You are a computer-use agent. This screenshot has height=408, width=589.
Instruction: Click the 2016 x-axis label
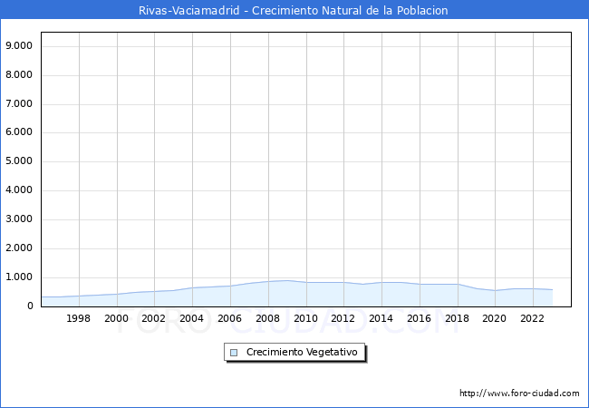[419, 318]
